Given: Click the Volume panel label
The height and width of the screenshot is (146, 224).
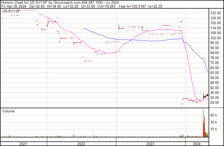Looking at the screenshot, I should tap(8, 111).
